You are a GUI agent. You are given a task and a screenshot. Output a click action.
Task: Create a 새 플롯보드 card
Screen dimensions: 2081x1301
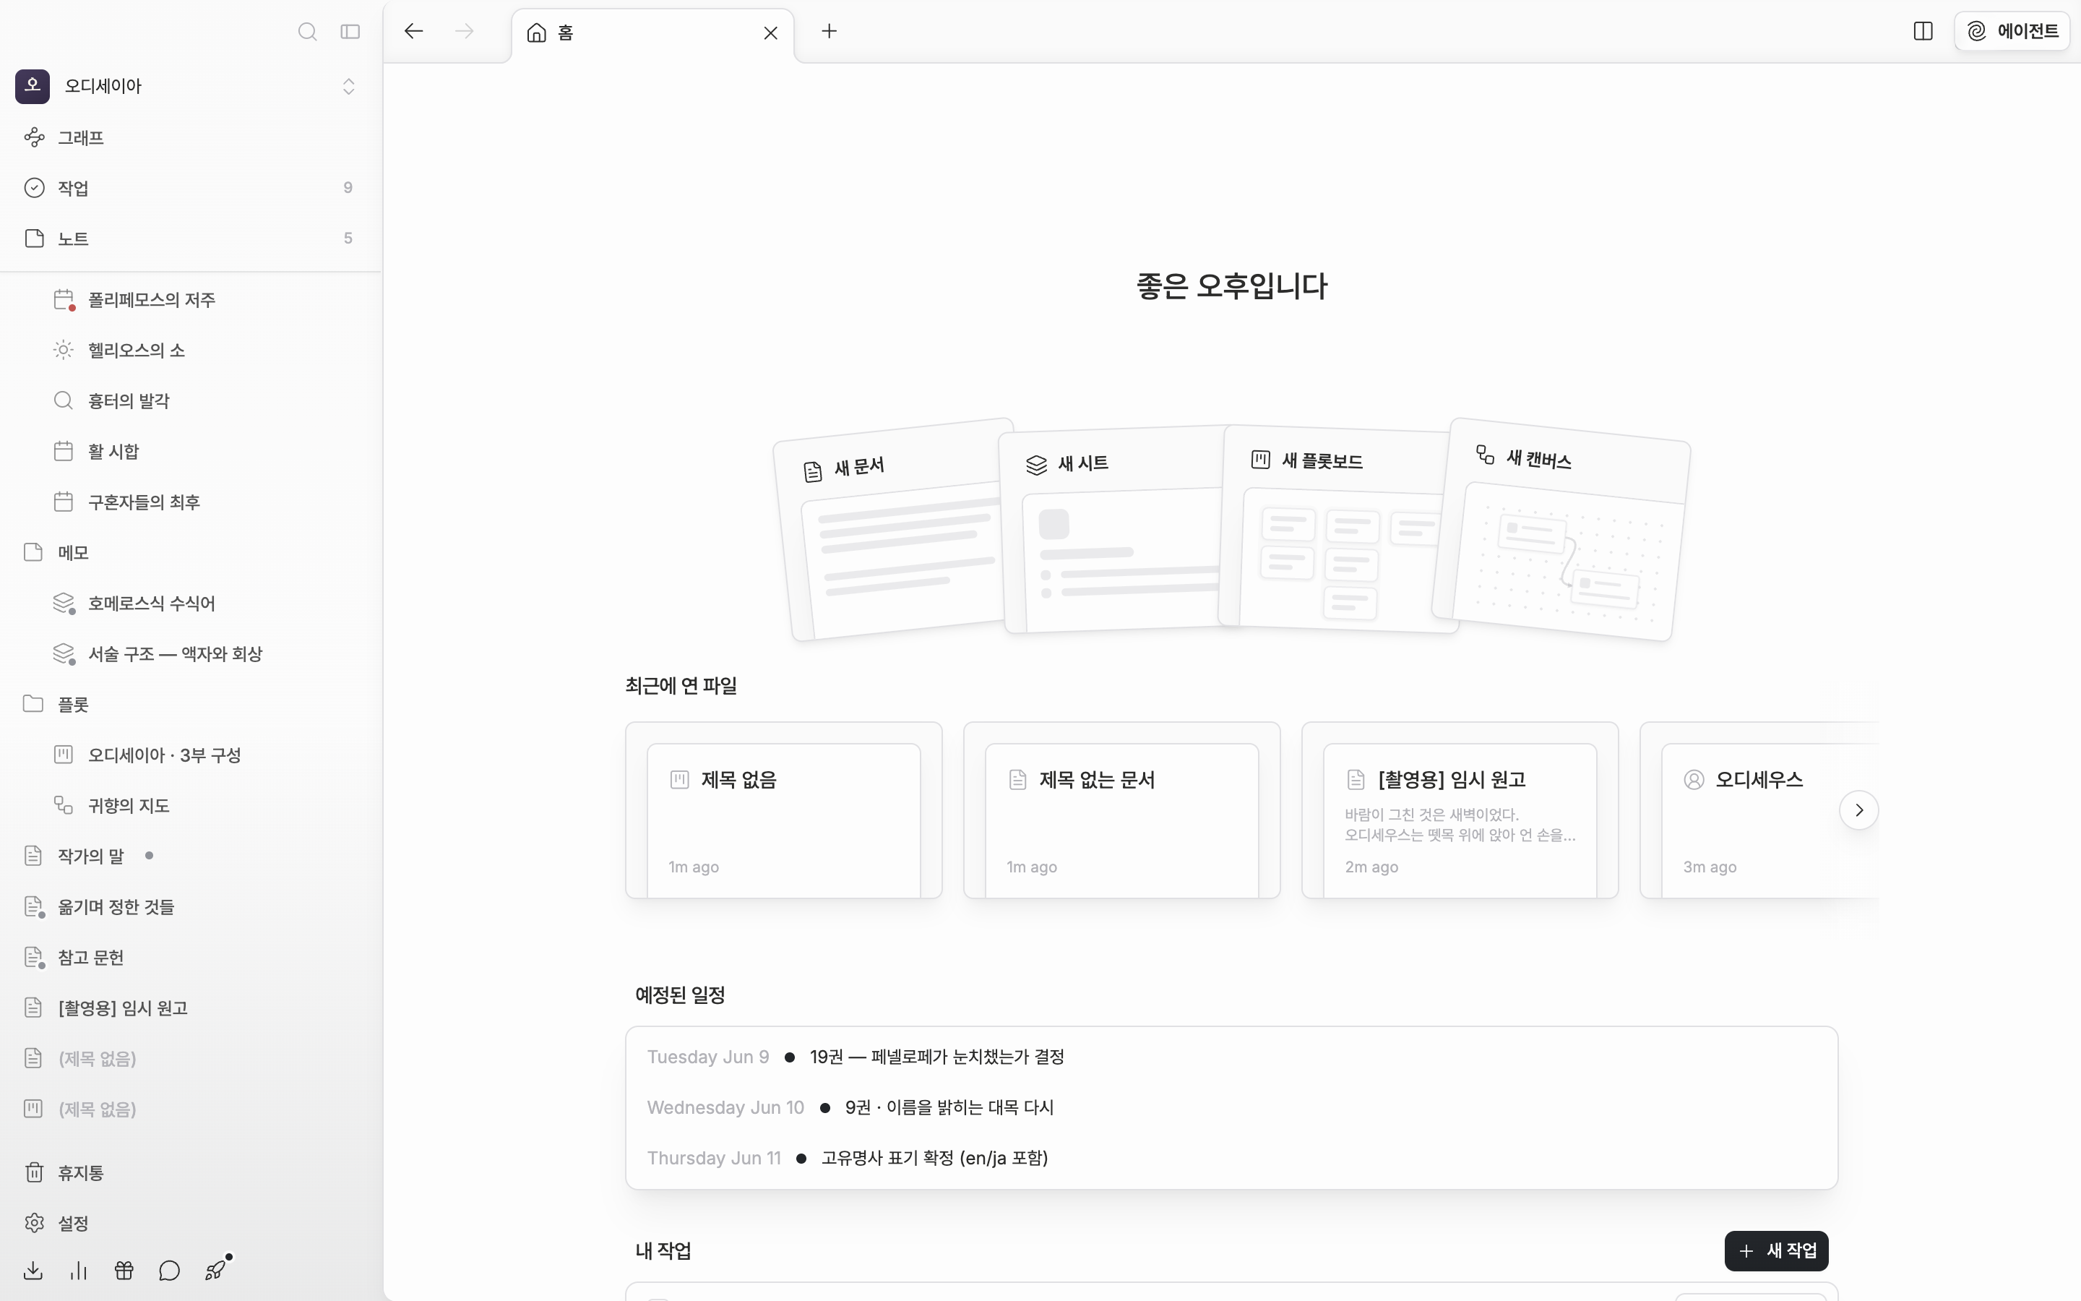(1337, 529)
